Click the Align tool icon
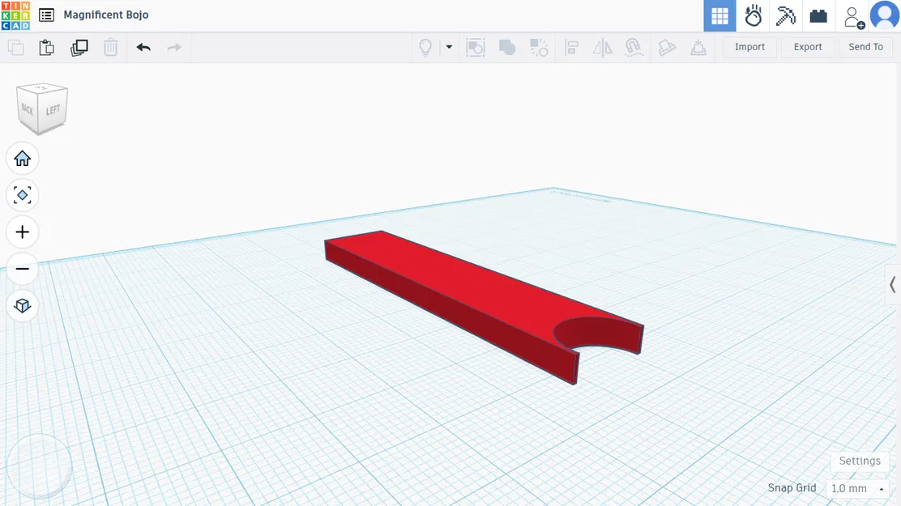Image resolution: width=901 pixels, height=506 pixels. pos(571,47)
